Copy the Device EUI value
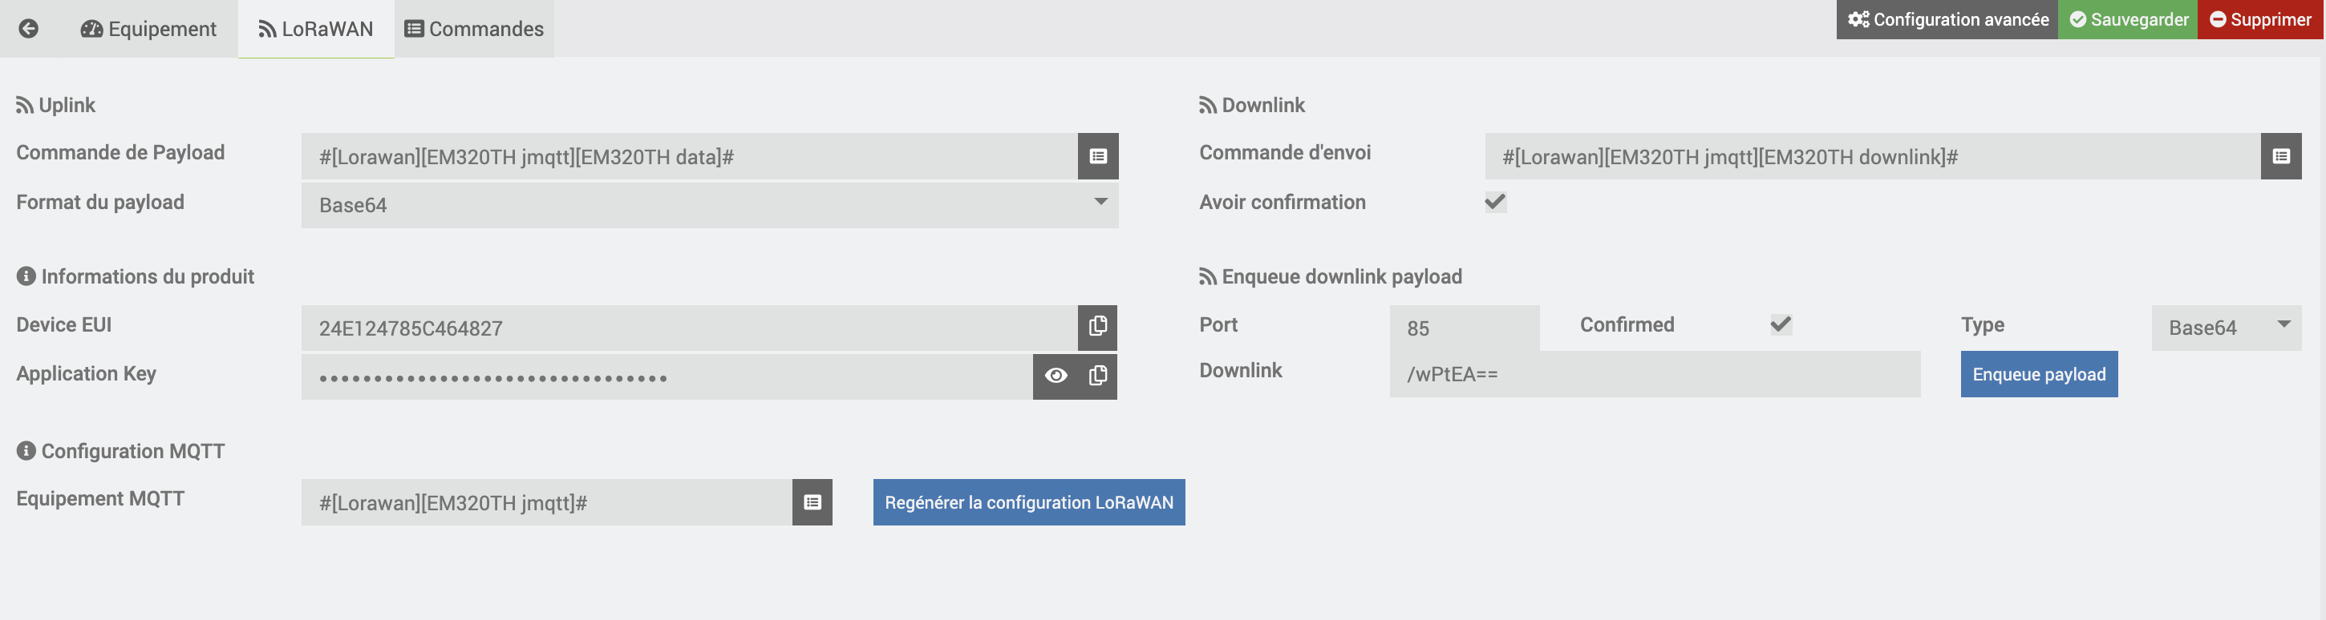2326x620 pixels. point(1098,327)
